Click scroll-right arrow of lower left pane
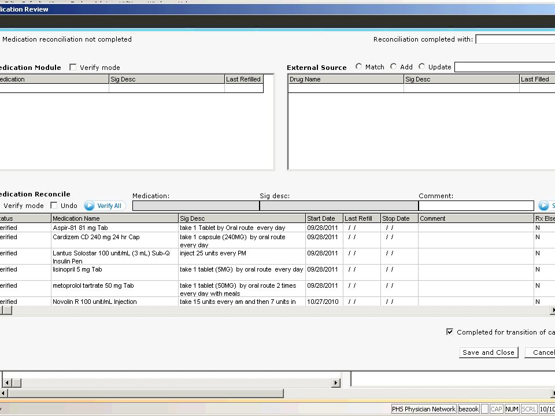 [x=336, y=382]
